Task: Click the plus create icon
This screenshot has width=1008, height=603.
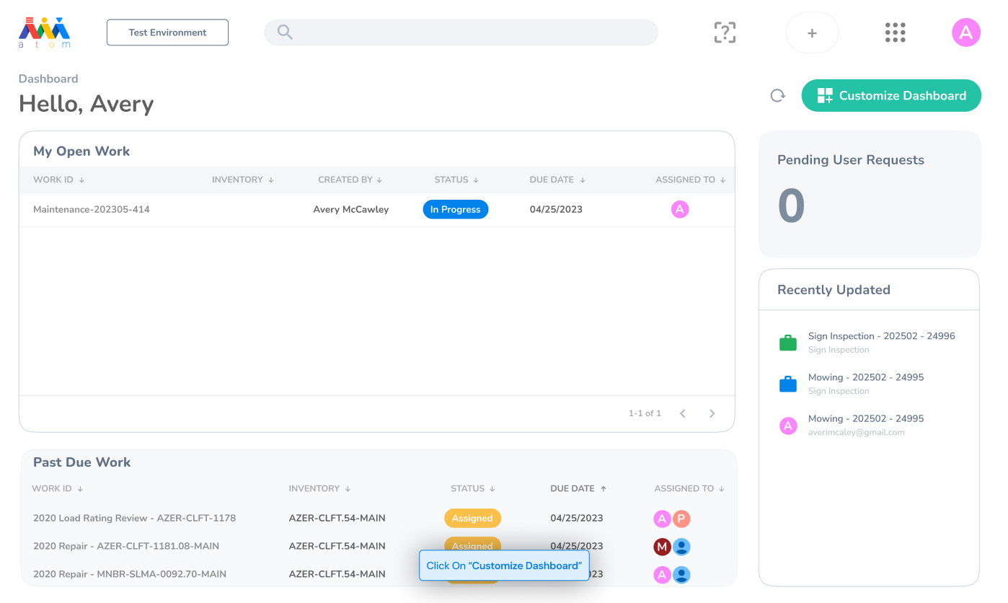Action: [x=812, y=32]
